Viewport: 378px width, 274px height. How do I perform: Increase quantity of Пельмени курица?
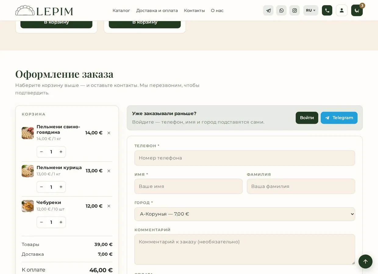[61, 187]
